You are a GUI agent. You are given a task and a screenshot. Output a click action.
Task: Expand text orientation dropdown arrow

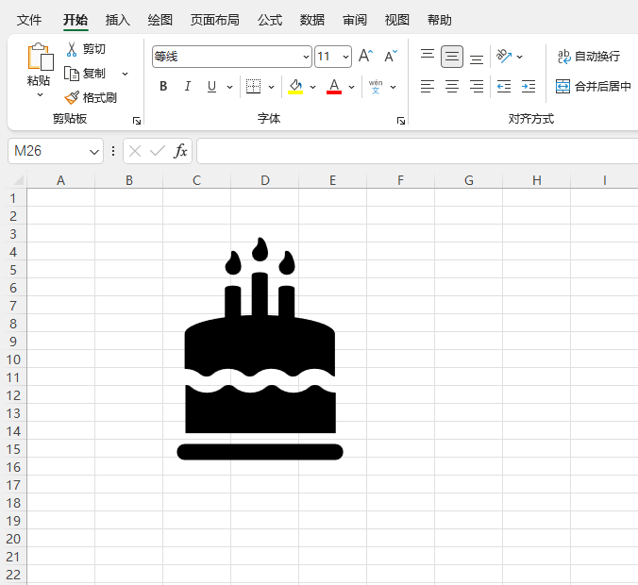[x=520, y=57]
